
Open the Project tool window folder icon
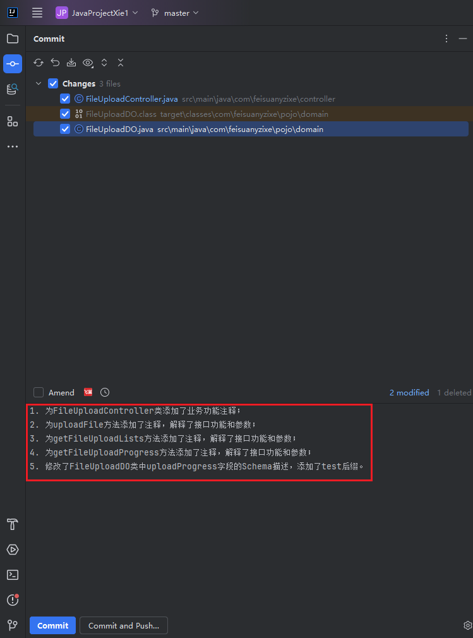(x=13, y=39)
